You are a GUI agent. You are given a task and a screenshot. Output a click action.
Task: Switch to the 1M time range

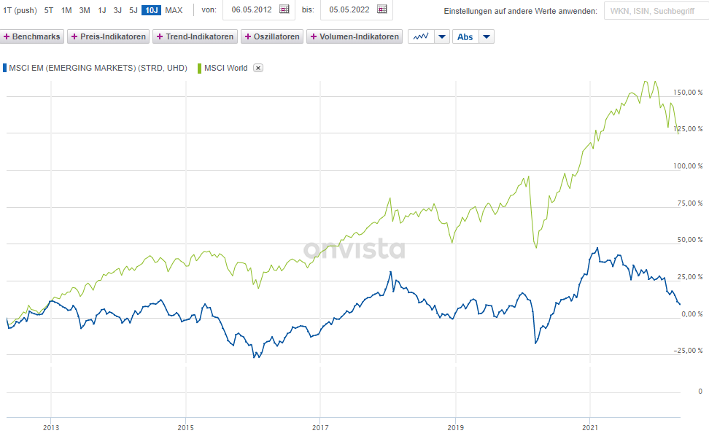[x=66, y=10]
